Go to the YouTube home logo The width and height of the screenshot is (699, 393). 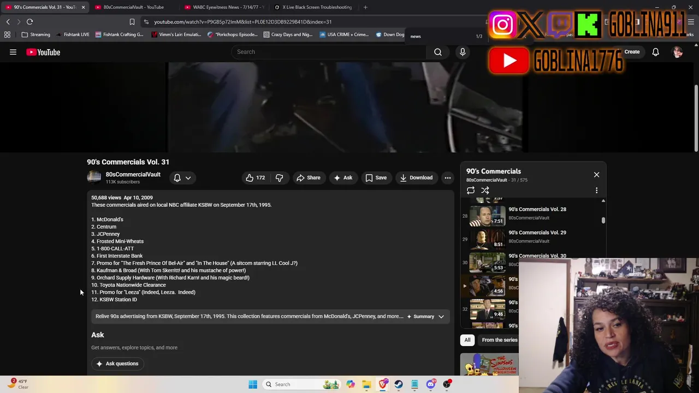[43, 52]
